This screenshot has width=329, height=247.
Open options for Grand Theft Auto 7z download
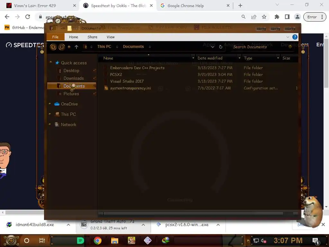click(x=143, y=225)
